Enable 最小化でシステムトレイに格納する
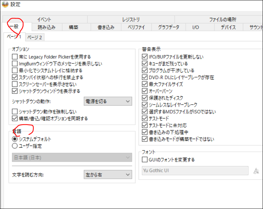Image resolution: width=263 pixels, height=209 pixels. 15,71
